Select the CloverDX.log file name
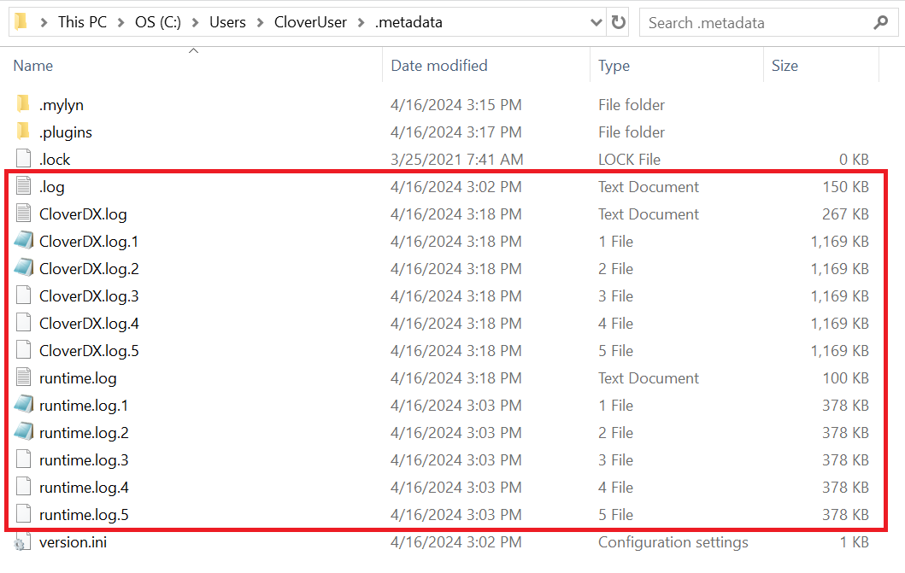The image size is (905, 573). pyautogui.click(x=83, y=214)
